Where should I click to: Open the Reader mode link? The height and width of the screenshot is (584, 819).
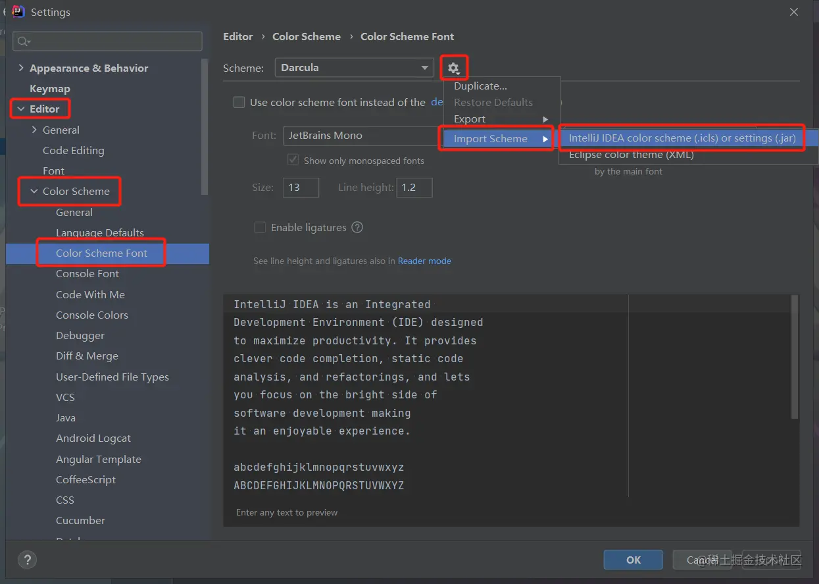[424, 261]
